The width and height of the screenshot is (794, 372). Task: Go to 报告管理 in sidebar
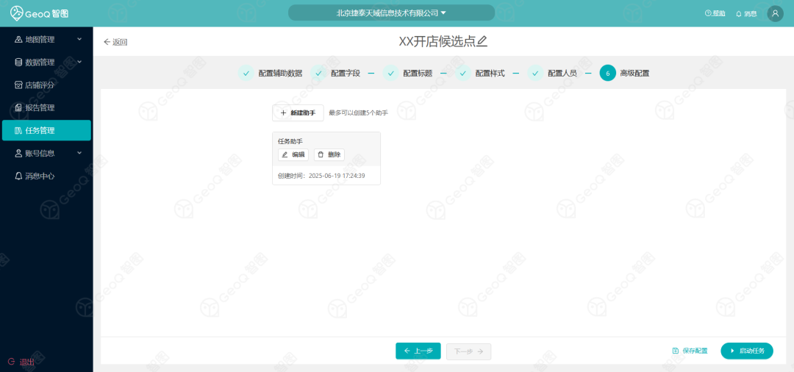(x=46, y=108)
